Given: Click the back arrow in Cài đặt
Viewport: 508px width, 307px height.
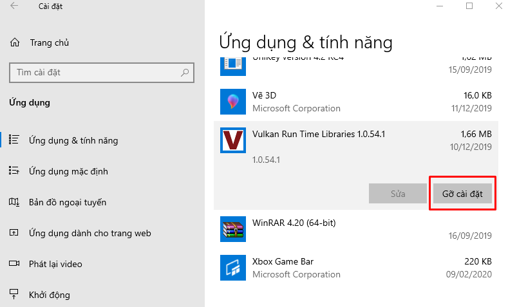Looking at the screenshot, I should (x=14, y=6).
